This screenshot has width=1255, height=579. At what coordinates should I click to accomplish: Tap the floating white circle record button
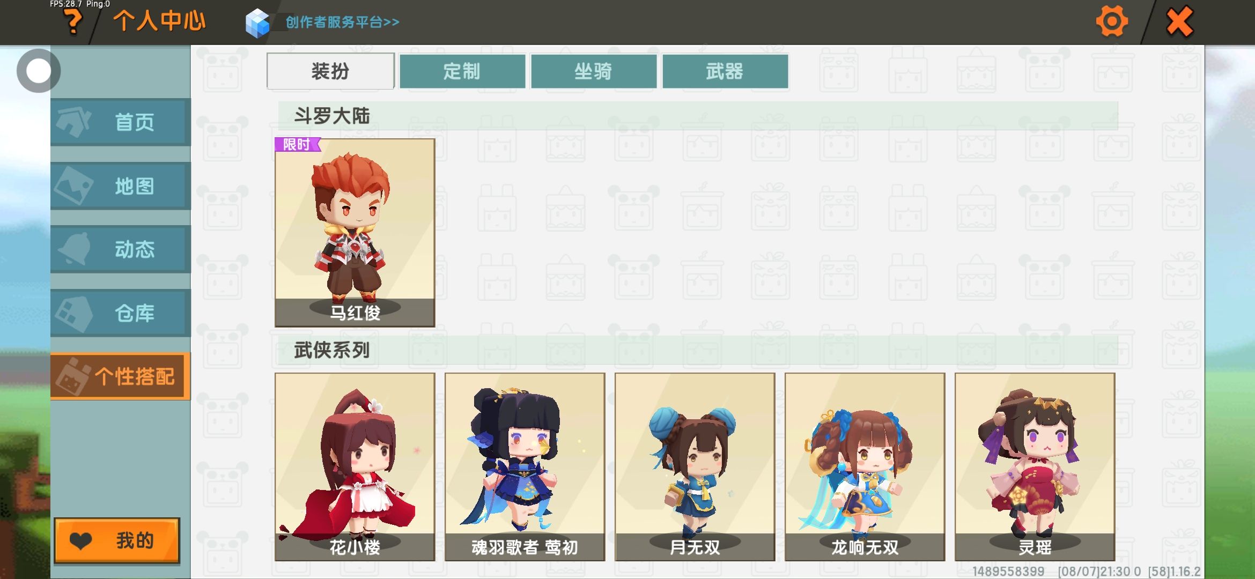point(38,71)
